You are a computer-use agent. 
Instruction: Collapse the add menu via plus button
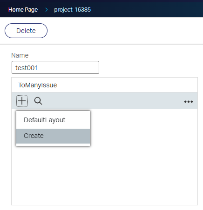(22, 101)
